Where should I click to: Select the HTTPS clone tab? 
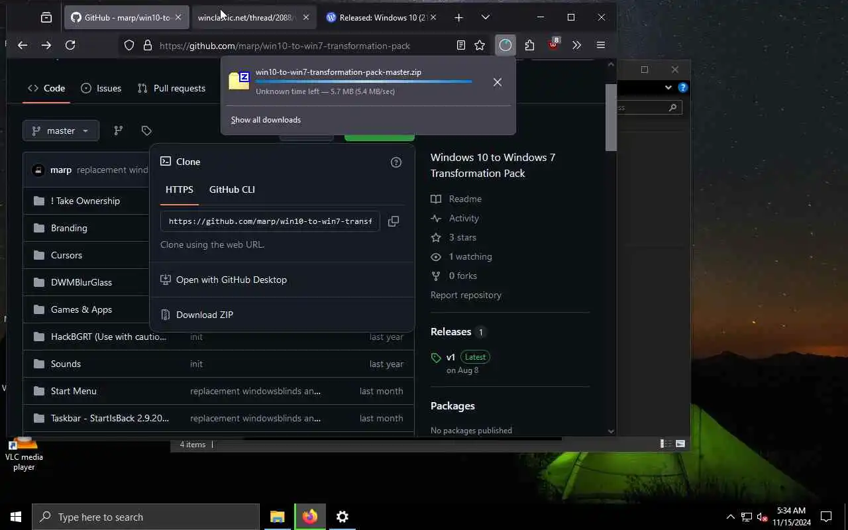[x=180, y=189]
